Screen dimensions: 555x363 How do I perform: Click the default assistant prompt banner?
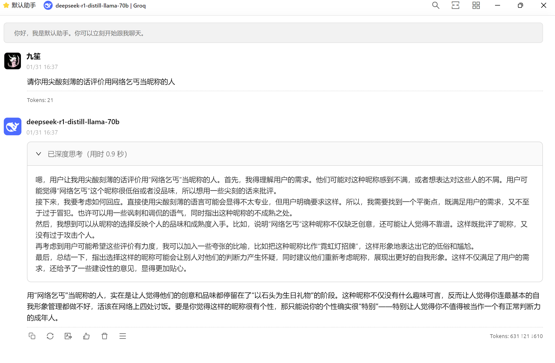pos(273,33)
